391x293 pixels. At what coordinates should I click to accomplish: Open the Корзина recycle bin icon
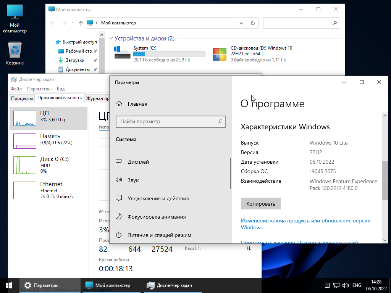coord(15,53)
